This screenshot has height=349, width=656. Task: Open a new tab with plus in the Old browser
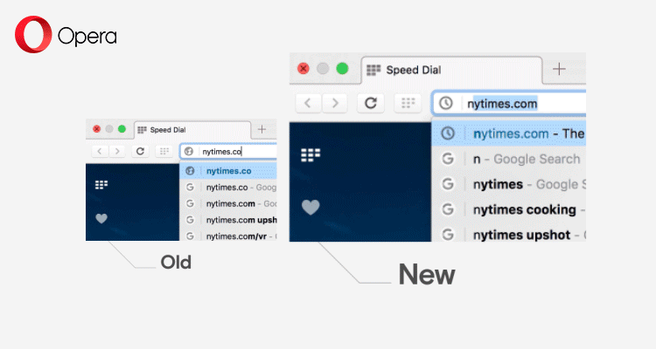coord(262,129)
